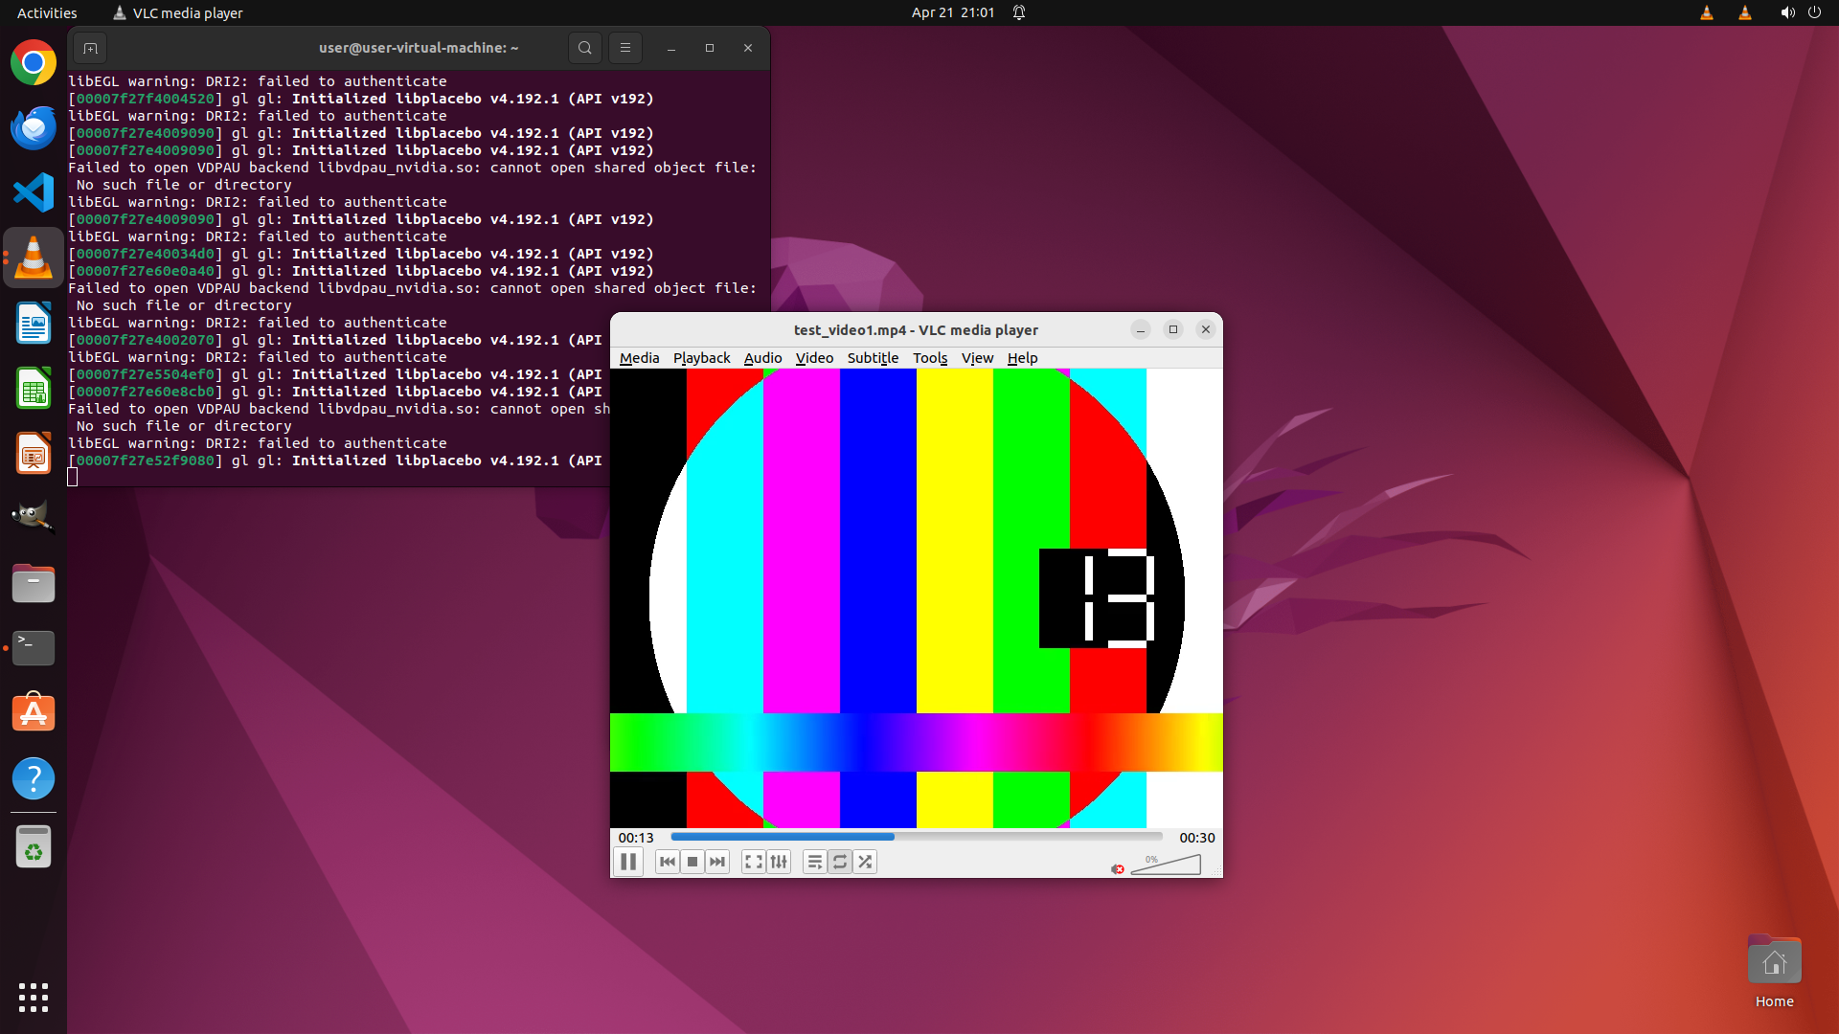1839x1034 pixels.
Task: Skip to previous media track
Action: coord(668,862)
